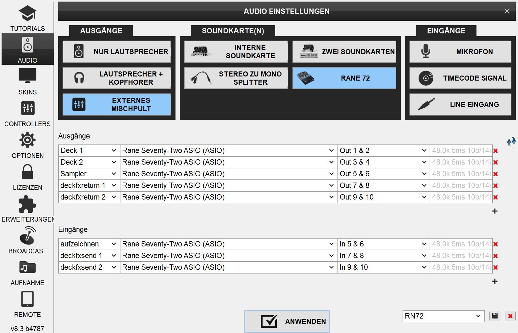Open the Skins section
This screenshot has height=333, width=518.
(27, 81)
